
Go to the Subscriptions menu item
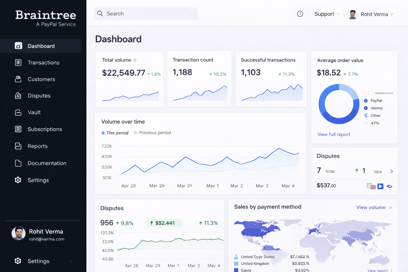coord(45,129)
